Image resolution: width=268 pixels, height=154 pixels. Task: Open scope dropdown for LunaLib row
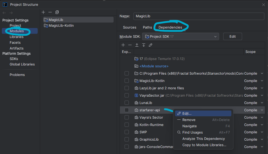[x=262, y=103]
